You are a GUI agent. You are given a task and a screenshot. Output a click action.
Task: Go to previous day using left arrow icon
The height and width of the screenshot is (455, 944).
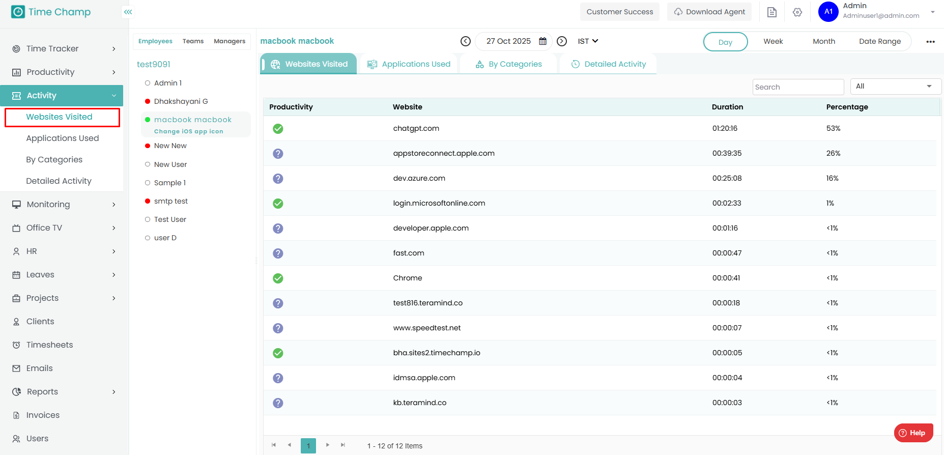click(x=465, y=41)
